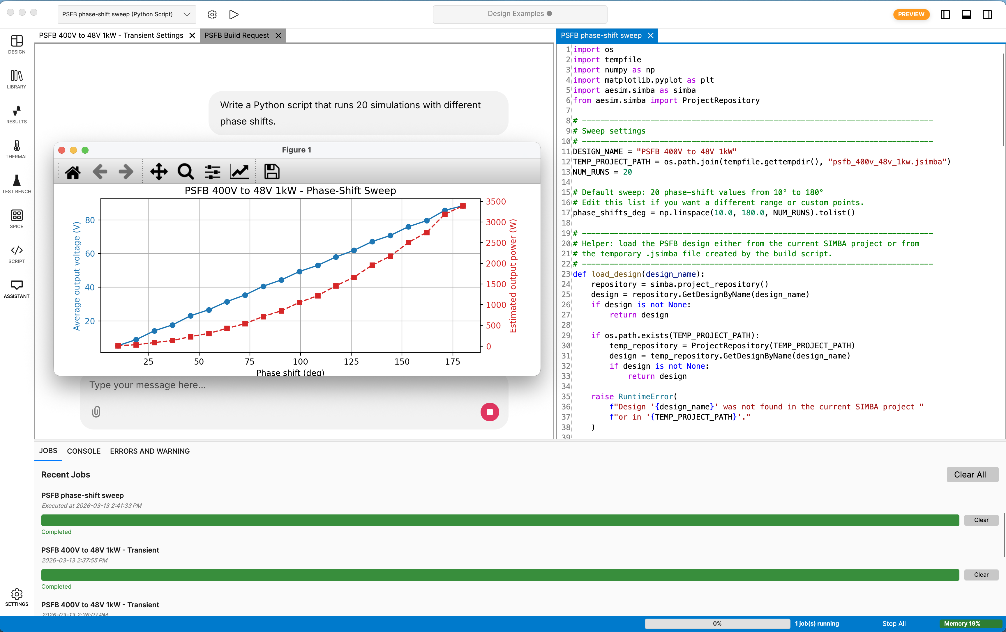Toggle the left sidebar panel layout
This screenshot has width=1006, height=632.
click(x=945, y=14)
